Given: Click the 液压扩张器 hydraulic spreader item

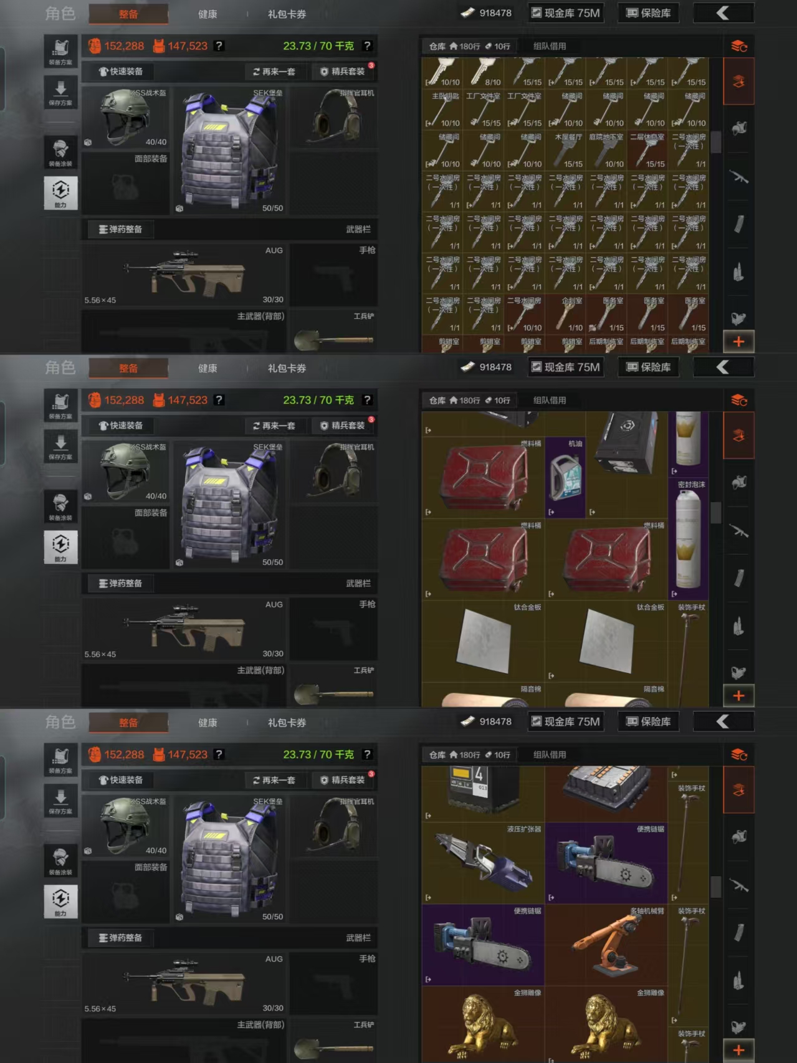Looking at the screenshot, I should [483, 863].
